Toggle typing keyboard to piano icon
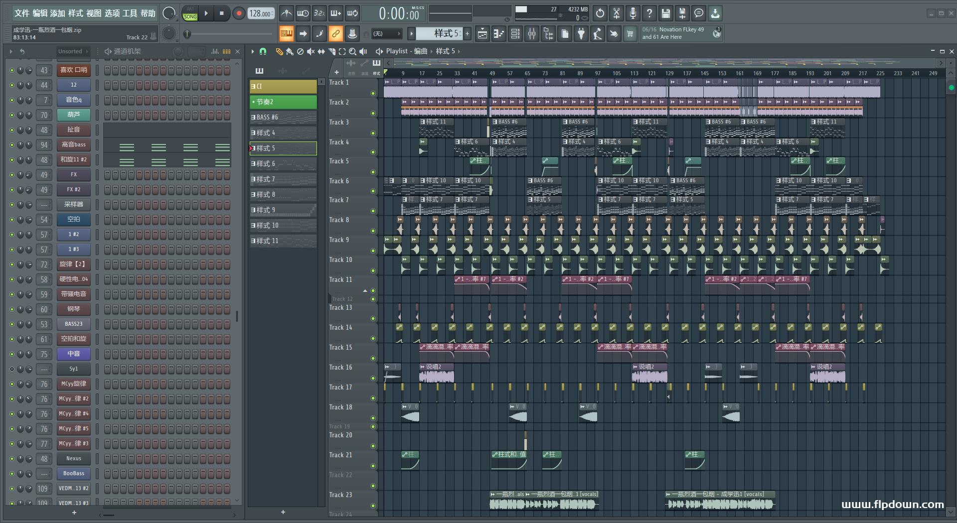This screenshot has width=957, height=523. tap(286, 34)
